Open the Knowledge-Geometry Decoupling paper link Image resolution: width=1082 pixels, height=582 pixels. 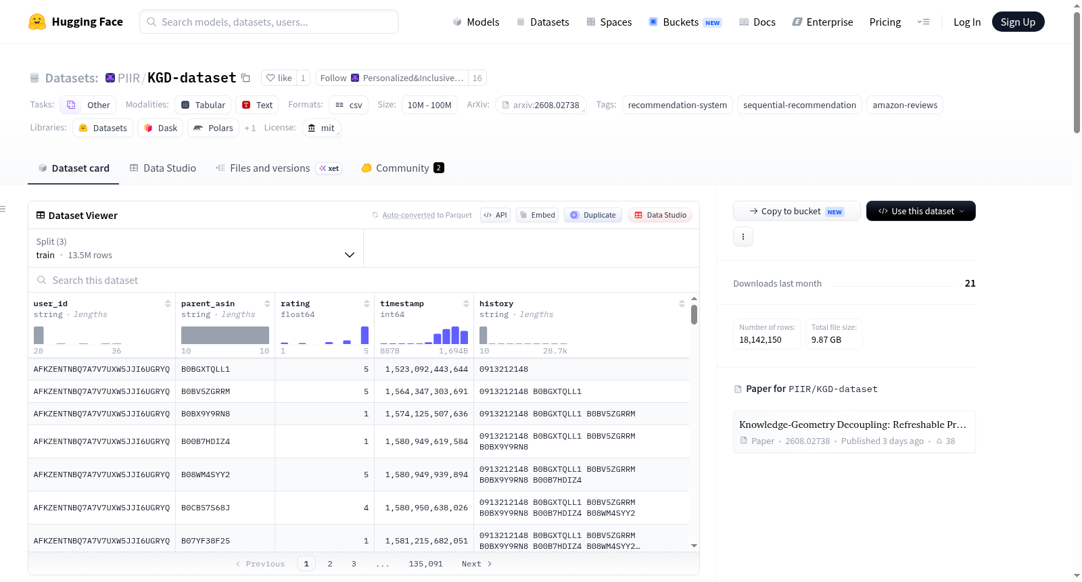click(x=853, y=425)
